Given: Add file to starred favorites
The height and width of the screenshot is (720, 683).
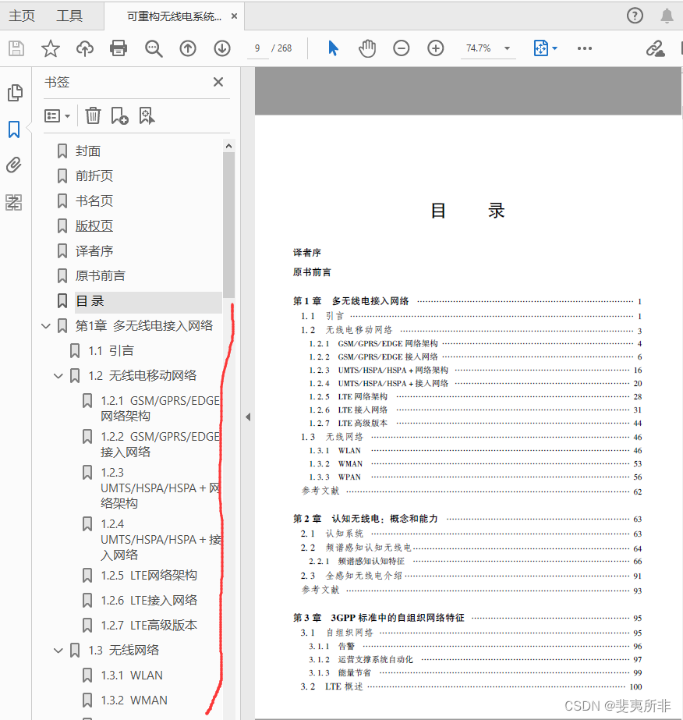Looking at the screenshot, I should tap(51, 48).
